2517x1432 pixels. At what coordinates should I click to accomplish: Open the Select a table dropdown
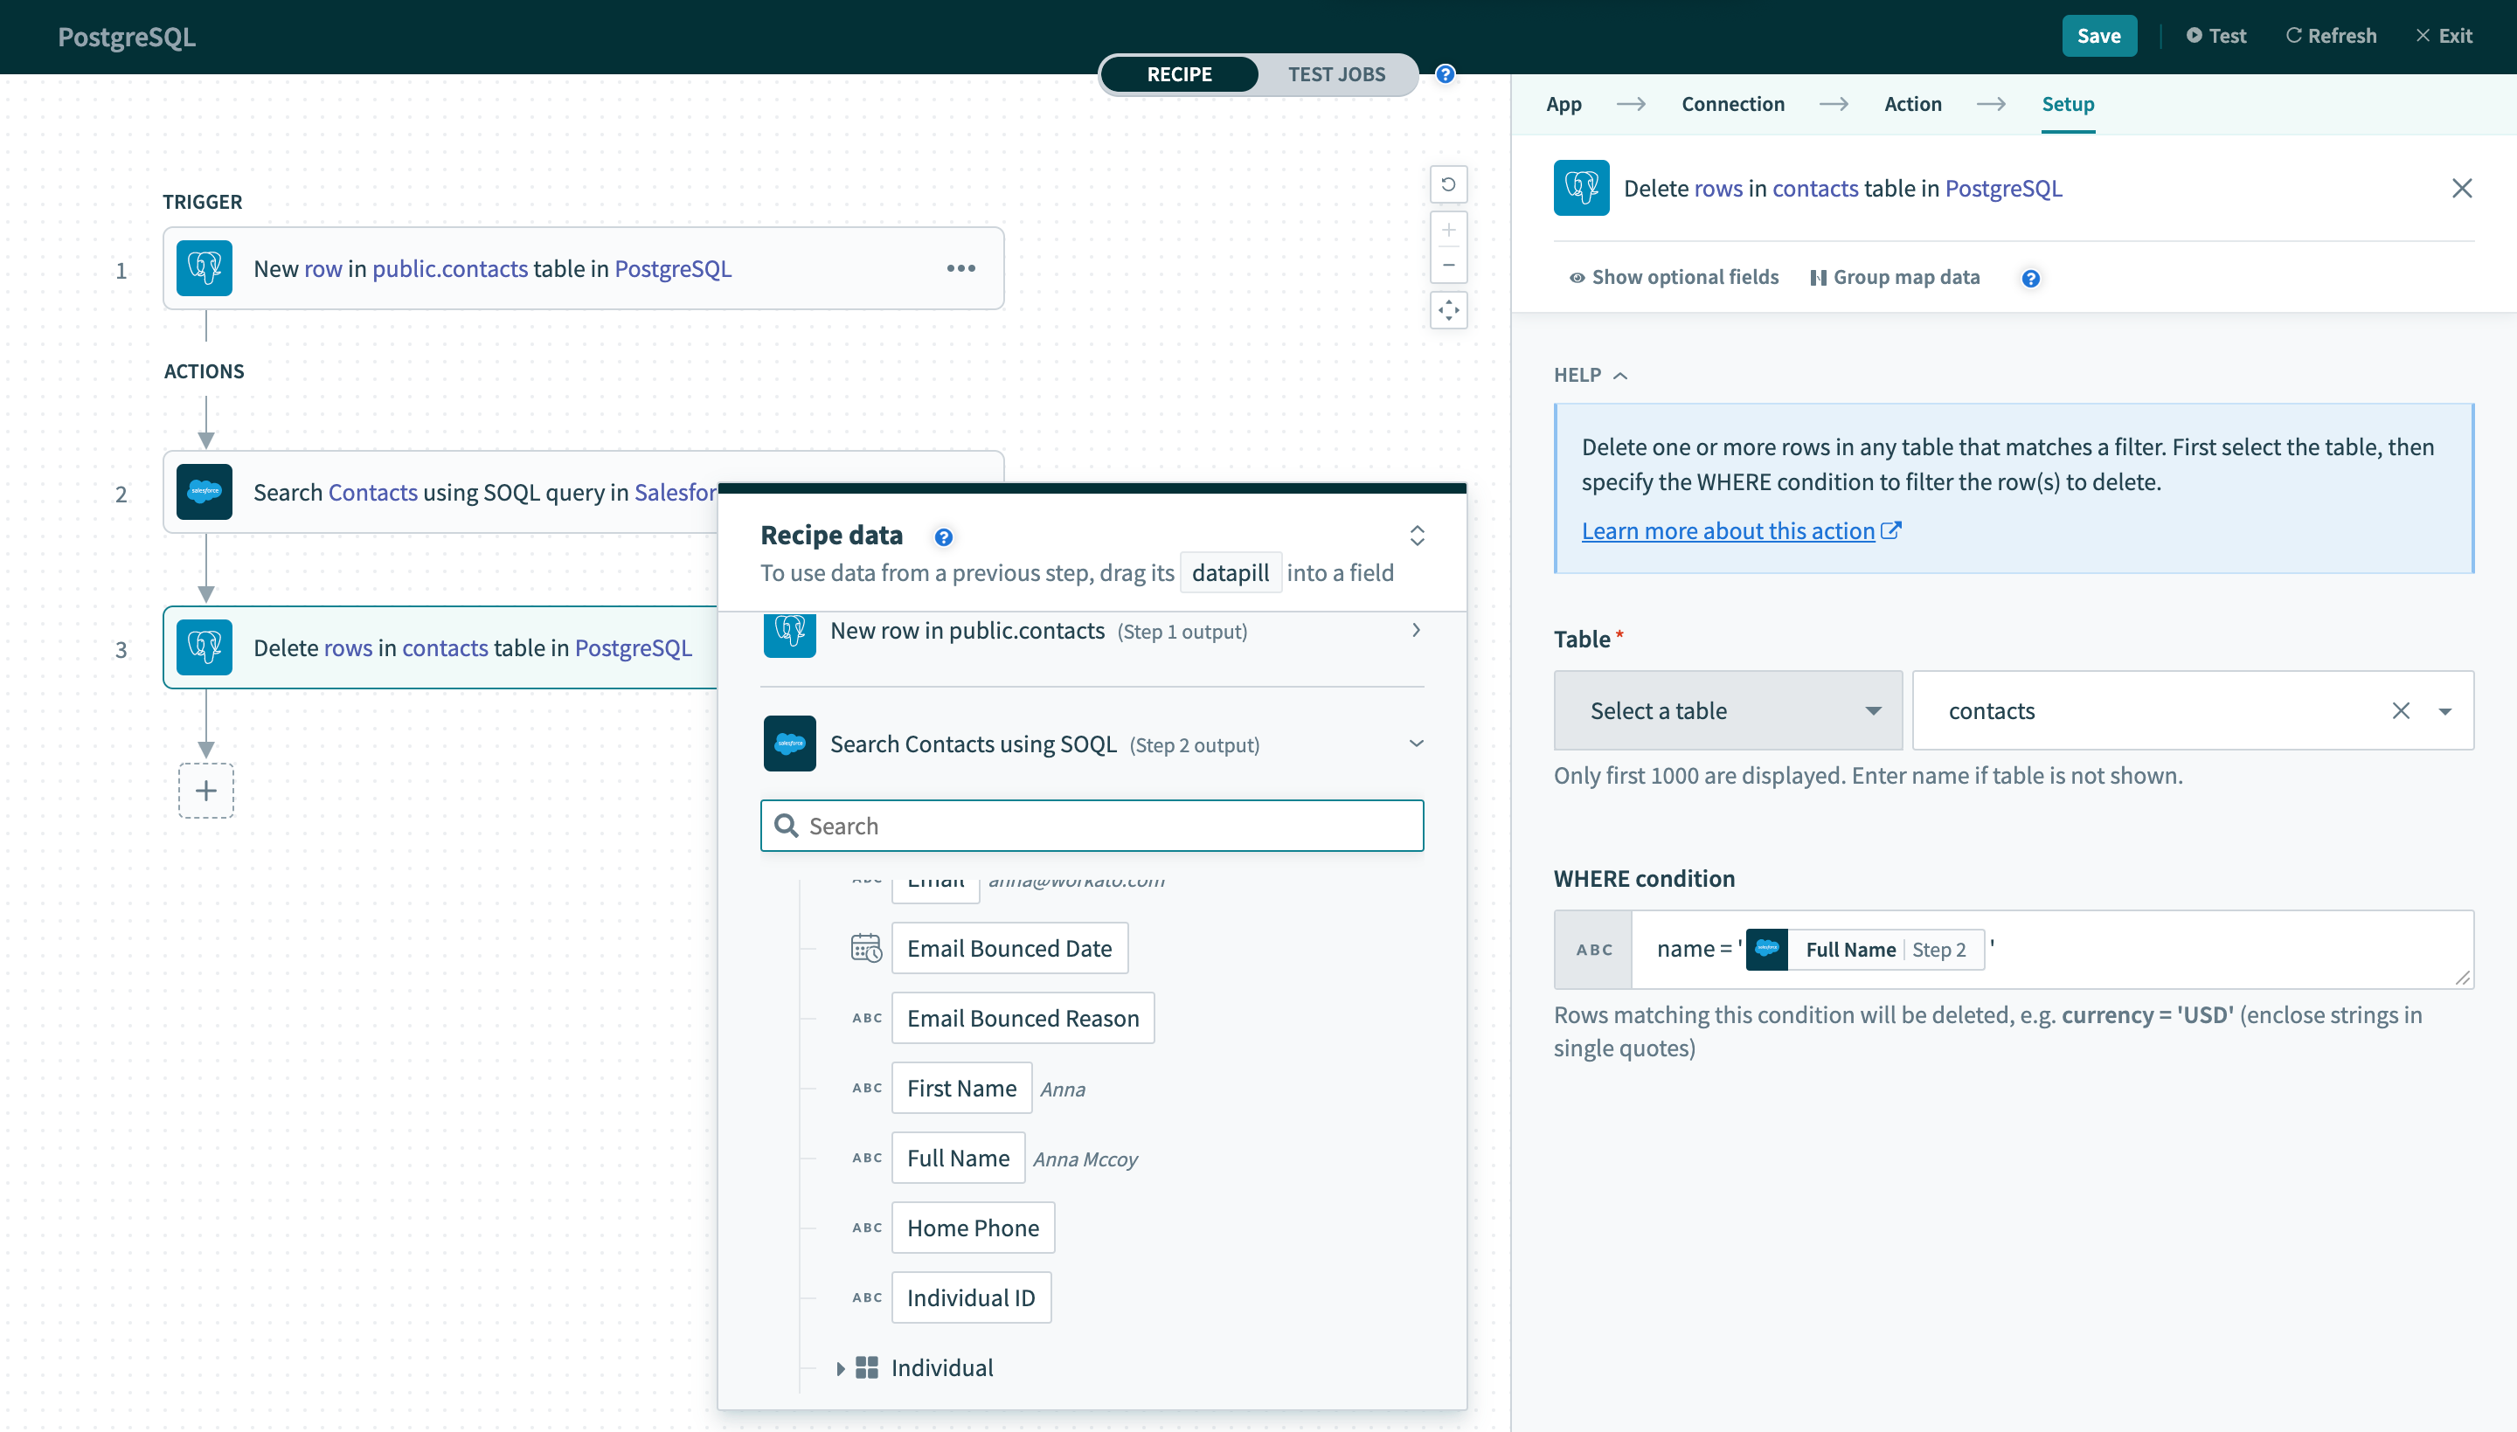[x=1727, y=711]
